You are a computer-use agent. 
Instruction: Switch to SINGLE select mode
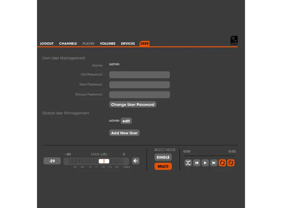(163, 157)
